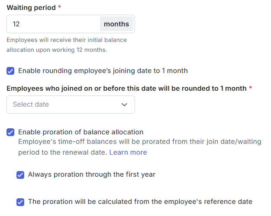Click the label text "Enable proration of balance allocation"
Image resolution: width=271 pixels, height=216 pixels.
click(81, 132)
